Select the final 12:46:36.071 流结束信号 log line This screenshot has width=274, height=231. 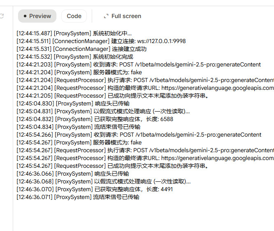click(x=78, y=197)
